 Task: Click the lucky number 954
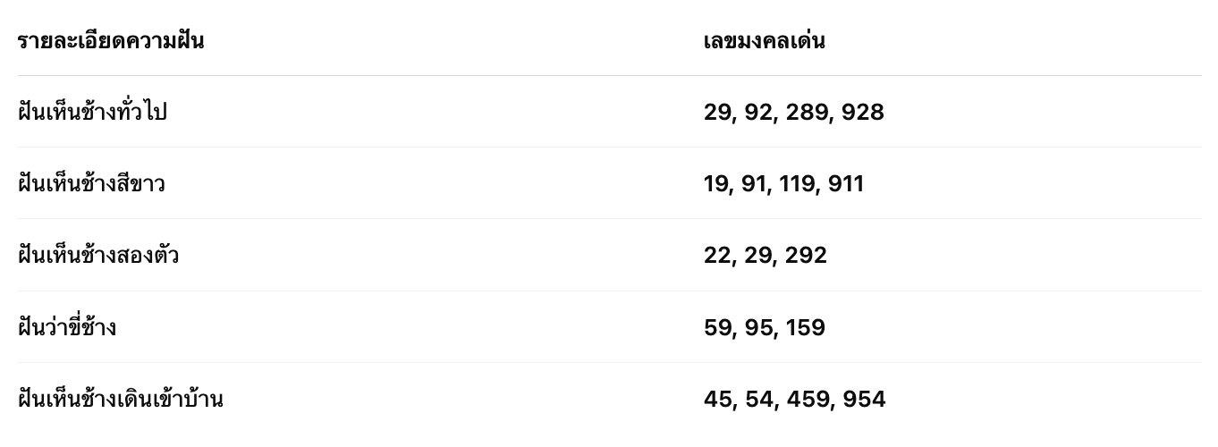click(x=864, y=399)
